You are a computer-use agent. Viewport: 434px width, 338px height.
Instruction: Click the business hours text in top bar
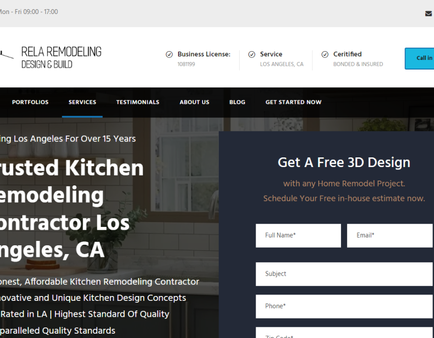[29, 12]
